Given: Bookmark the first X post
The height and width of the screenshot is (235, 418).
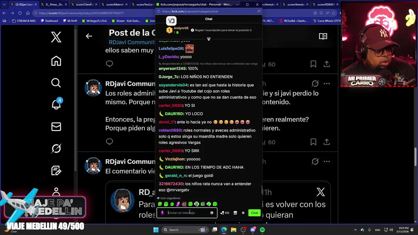Looking at the screenshot, I should [313, 64].
